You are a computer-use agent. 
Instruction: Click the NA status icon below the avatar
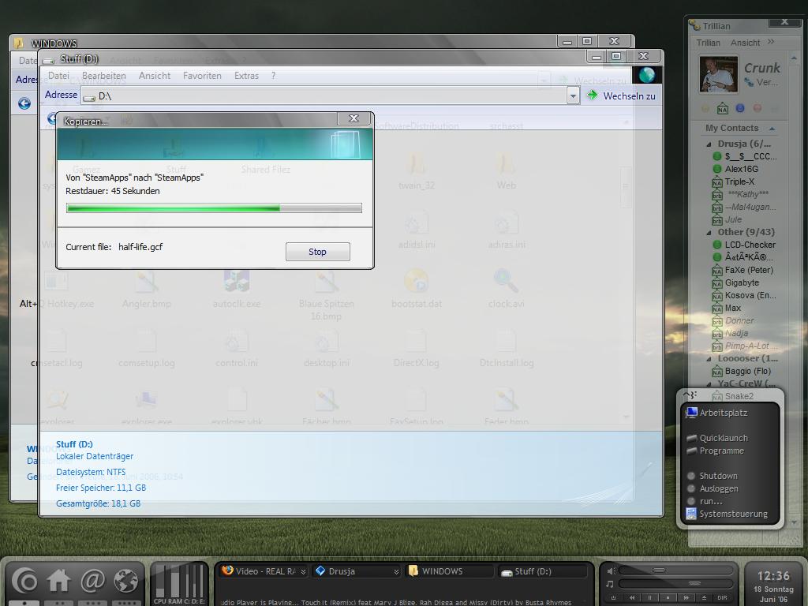[723, 109]
